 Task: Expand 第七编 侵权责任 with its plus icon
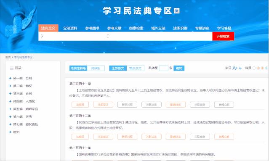[10, 124]
